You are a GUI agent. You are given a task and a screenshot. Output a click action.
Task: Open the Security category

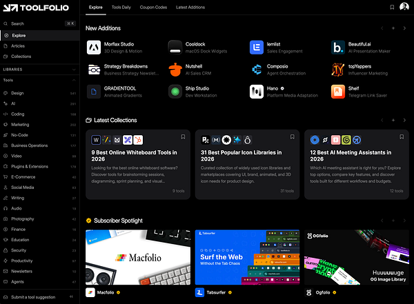[40, 250]
